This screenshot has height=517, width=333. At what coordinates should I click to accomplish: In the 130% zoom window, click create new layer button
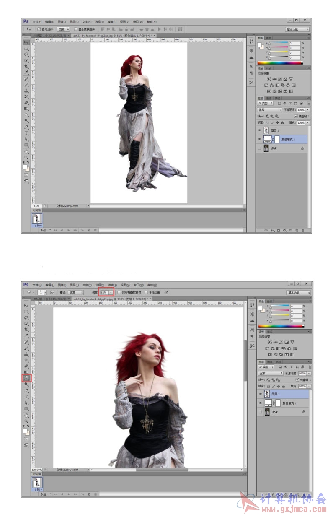coord(298,494)
